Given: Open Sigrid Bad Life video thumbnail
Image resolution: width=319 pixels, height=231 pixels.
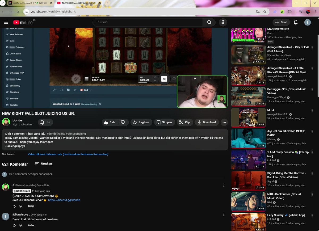Looking at the screenshot, I should [248, 180].
